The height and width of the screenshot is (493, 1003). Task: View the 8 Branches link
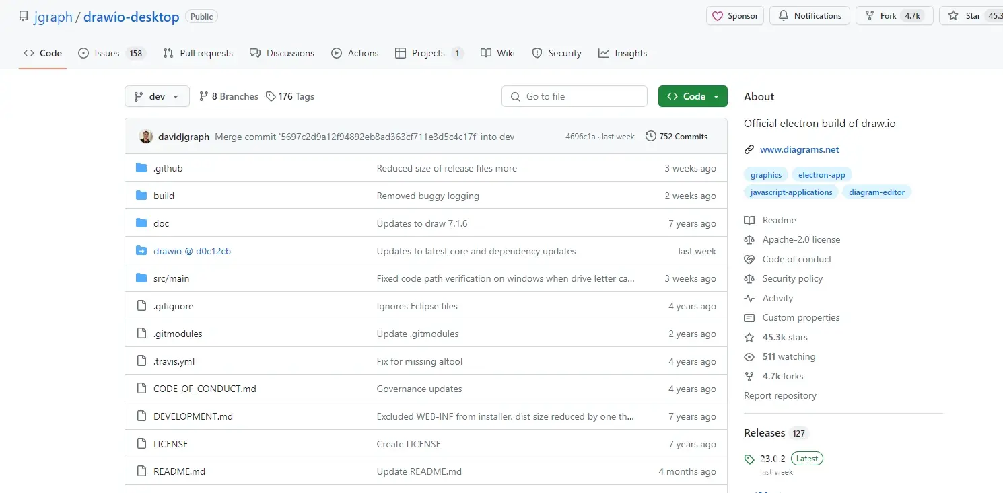tap(229, 96)
